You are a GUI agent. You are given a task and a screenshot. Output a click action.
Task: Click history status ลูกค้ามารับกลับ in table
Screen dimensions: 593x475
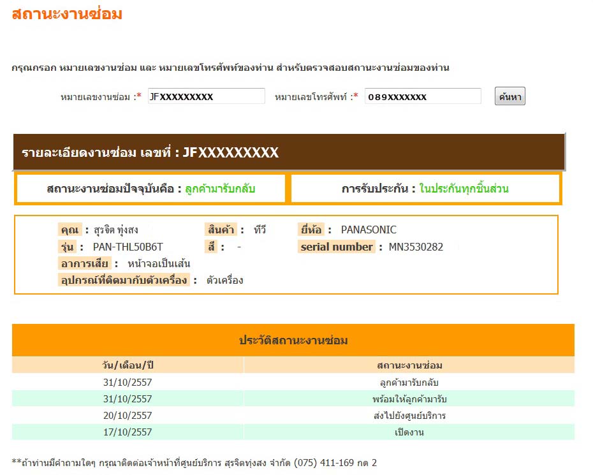point(409,383)
